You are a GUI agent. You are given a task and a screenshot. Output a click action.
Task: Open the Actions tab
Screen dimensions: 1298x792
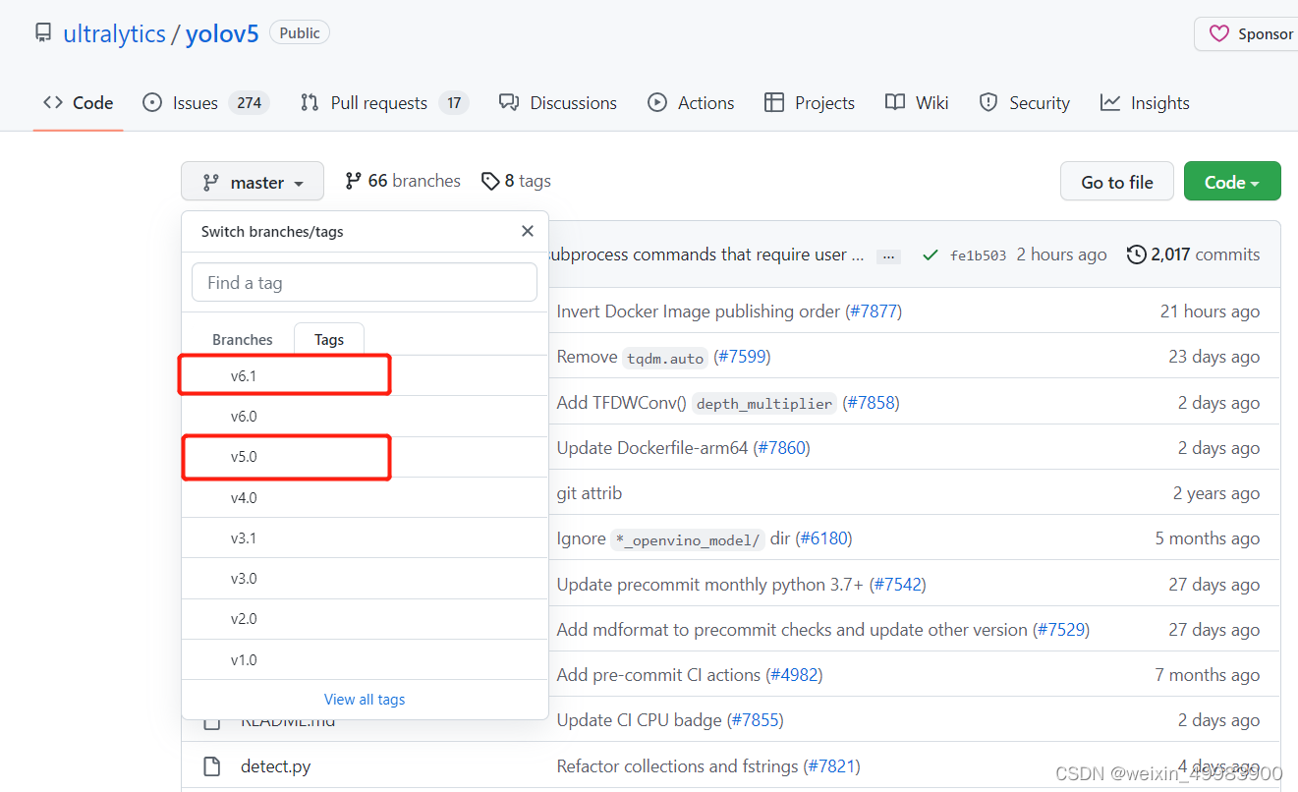pyautogui.click(x=691, y=102)
